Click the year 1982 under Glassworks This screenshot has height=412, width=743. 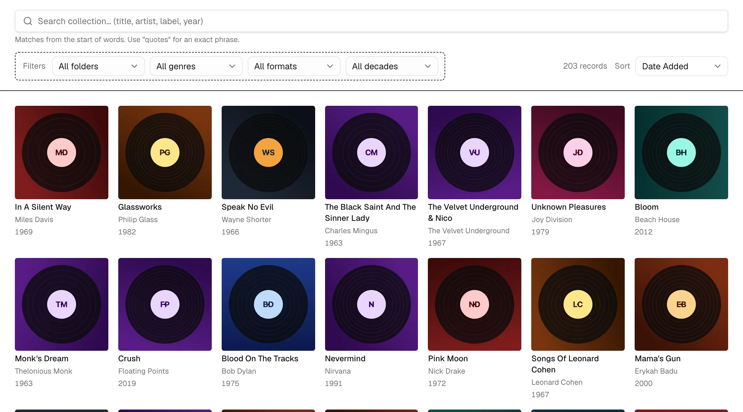point(127,232)
